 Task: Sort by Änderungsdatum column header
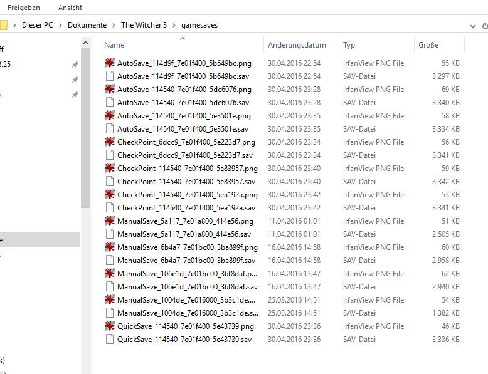click(297, 45)
